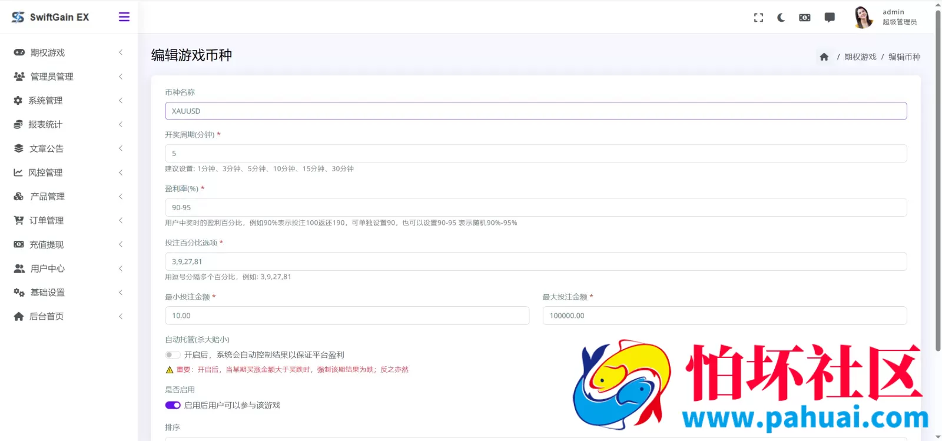The width and height of the screenshot is (942, 441).
Task: Disable the 是否启用 switch
Action: tap(173, 405)
